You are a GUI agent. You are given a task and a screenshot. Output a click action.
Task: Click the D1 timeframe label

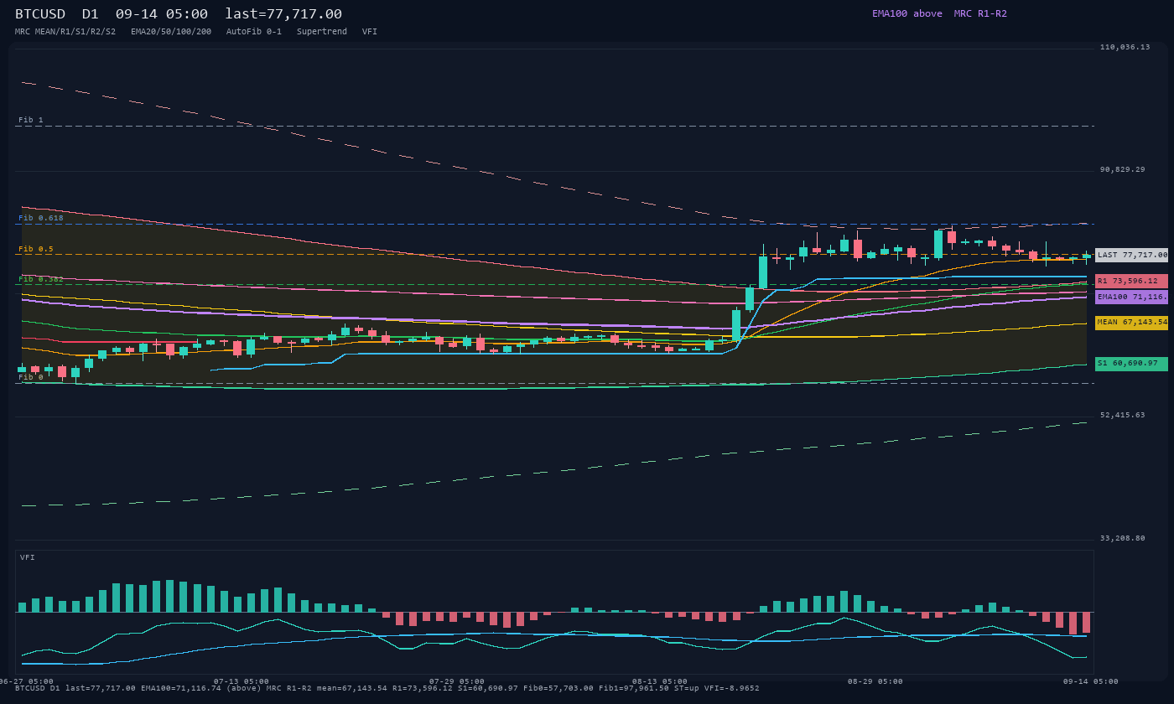(90, 14)
